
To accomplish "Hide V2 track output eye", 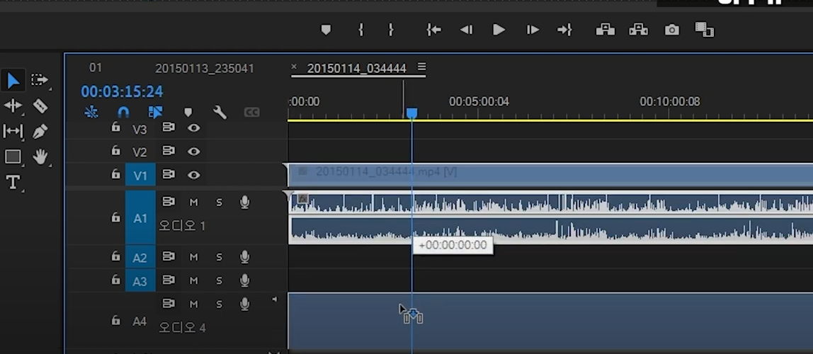I will [194, 152].
